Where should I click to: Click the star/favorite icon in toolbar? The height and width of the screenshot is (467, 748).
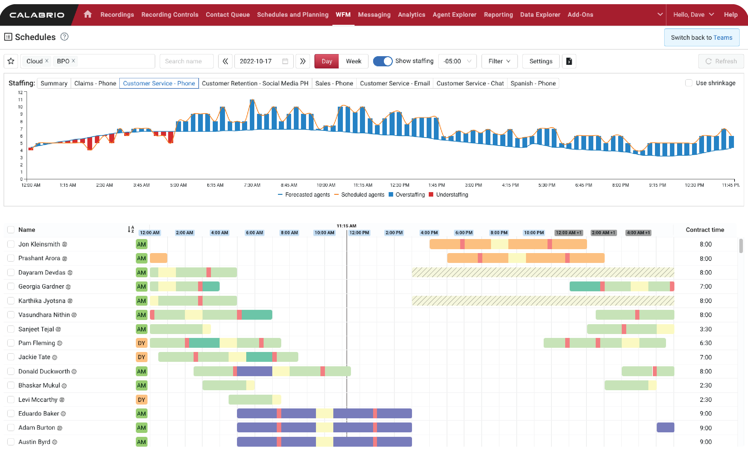pos(12,61)
